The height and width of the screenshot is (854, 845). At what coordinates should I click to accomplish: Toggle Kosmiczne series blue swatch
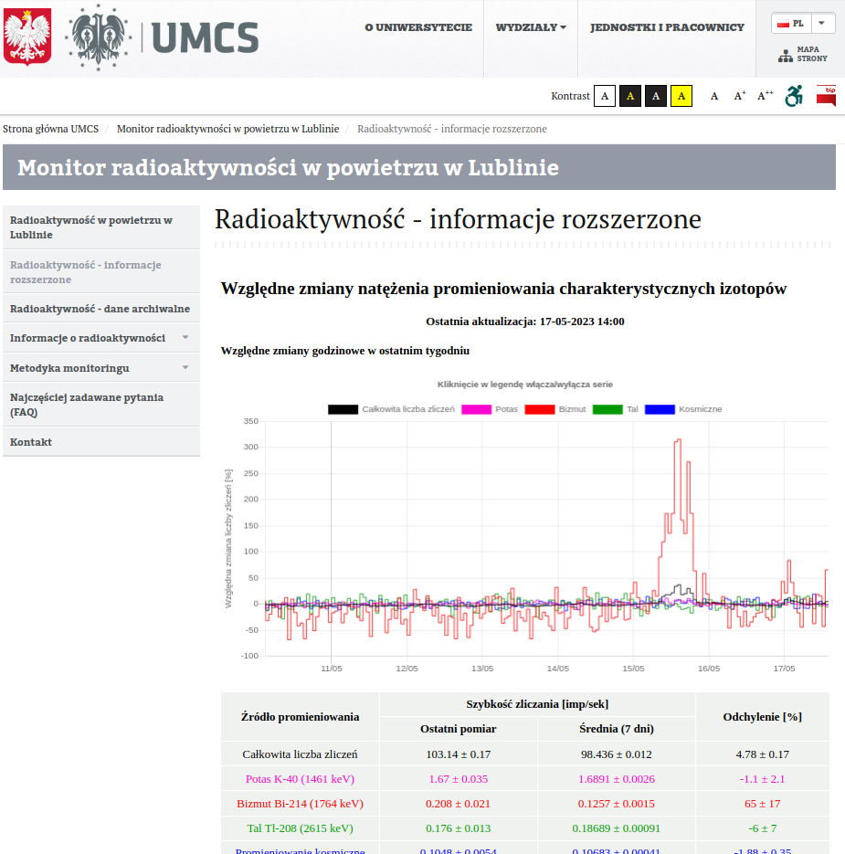pyautogui.click(x=660, y=409)
